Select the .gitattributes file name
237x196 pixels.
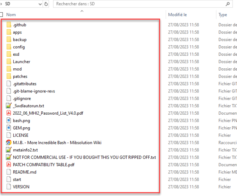[x=25, y=84]
